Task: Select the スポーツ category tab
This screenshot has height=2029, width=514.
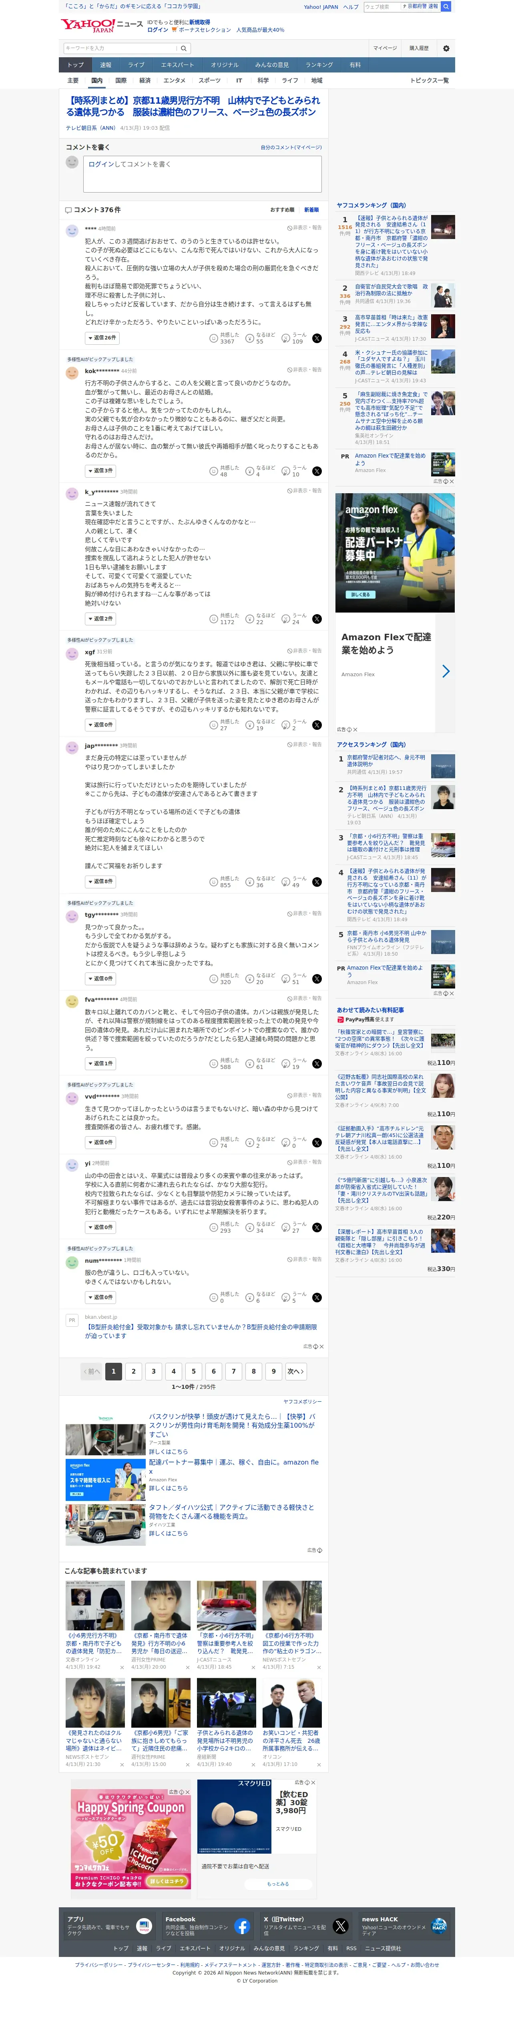Action: tap(209, 80)
